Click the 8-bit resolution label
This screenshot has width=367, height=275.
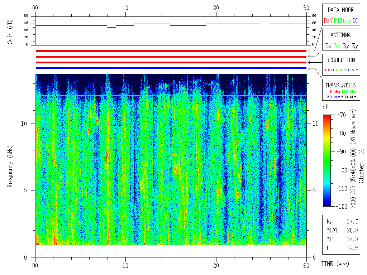pos(329,70)
